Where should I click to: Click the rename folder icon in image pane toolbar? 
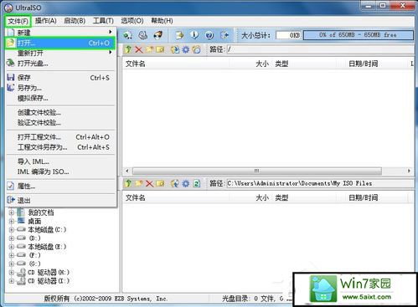click(x=160, y=49)
